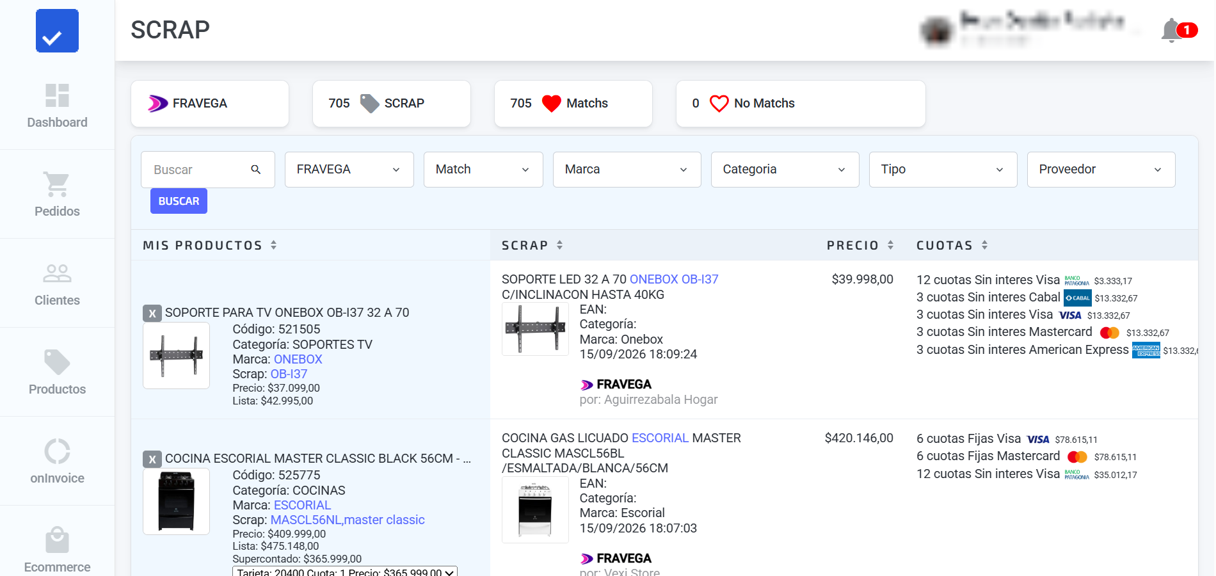Open the scraped TV mount image

(536, 329)
